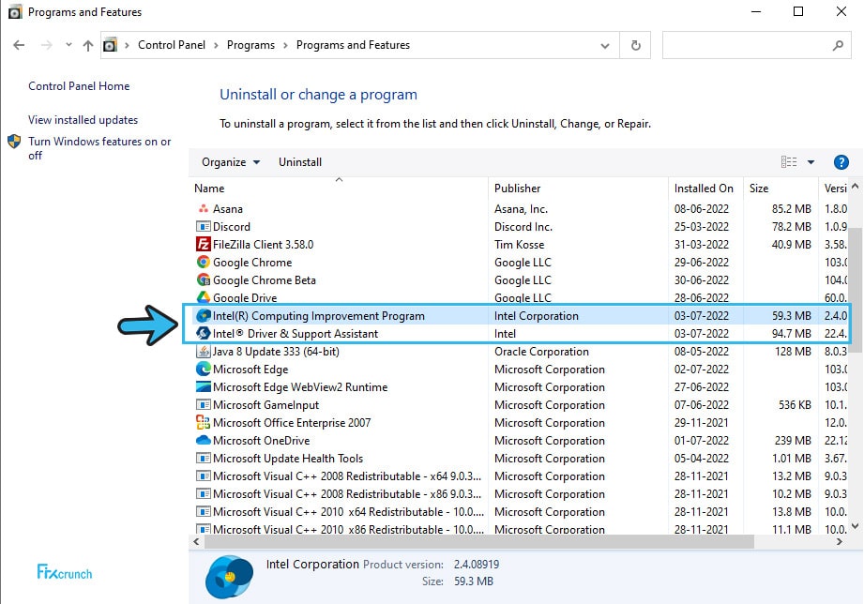Click the horizontal scrollbar thumb

(x=478, y=542)
